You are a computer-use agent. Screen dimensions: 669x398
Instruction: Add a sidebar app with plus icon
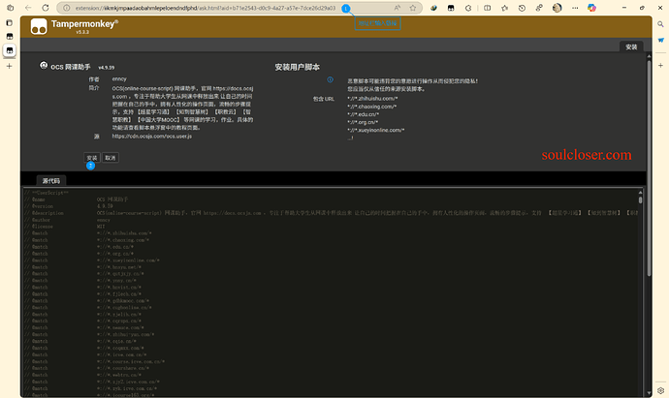(660, 65)
